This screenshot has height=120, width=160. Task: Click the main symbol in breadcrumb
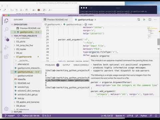90,24
